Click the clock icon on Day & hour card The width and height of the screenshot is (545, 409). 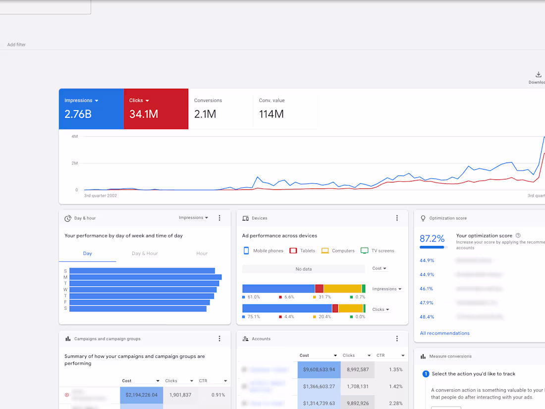tap(68, 218)
